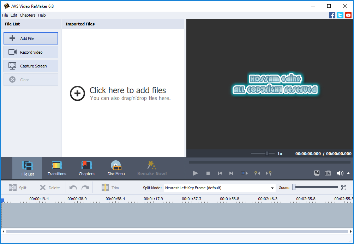Open the Split Mode dropdown
The width and height of the screenshot is (354, 244).
pyautogui.click(x=220, y=188)
